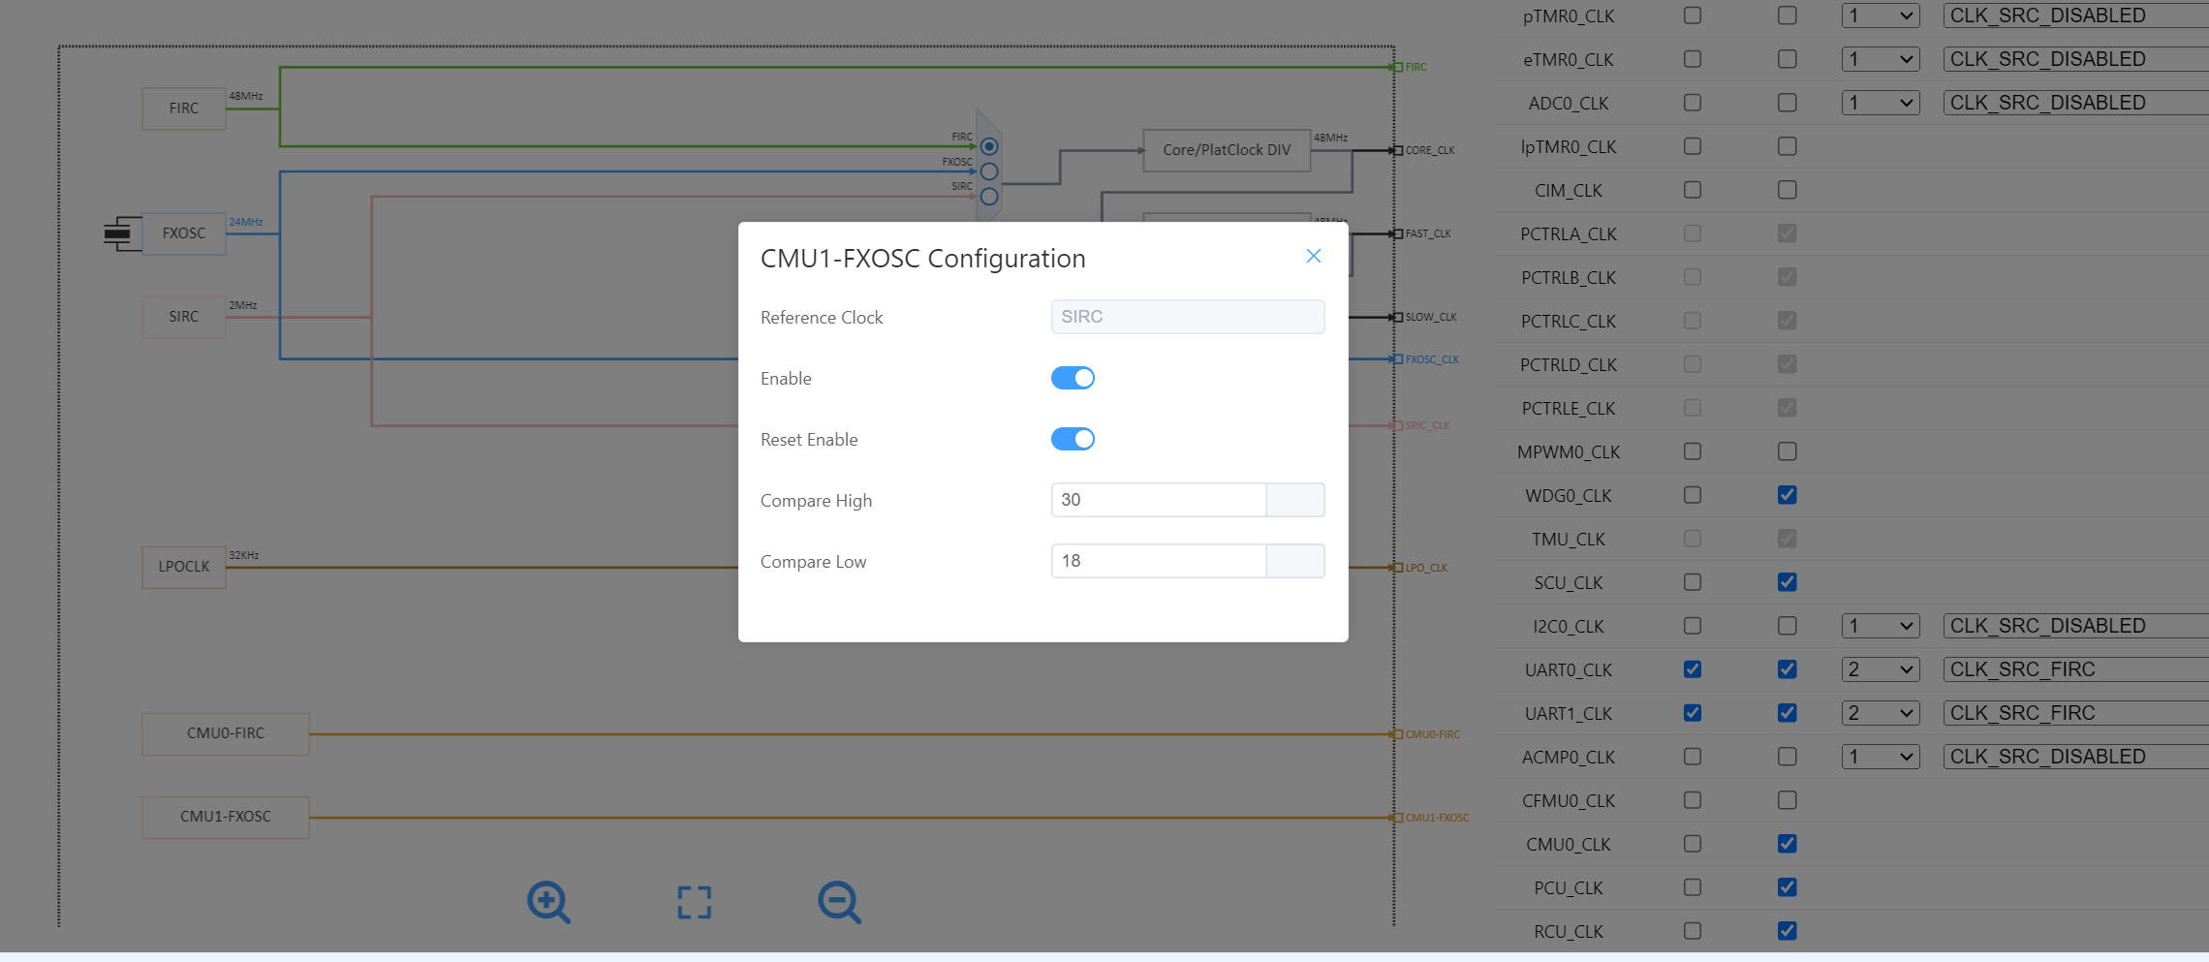This screenshot has height=962, width=2209.
Task: Click the FXOSC crystal oscillator symbol
Action: (x=118, y=233)
